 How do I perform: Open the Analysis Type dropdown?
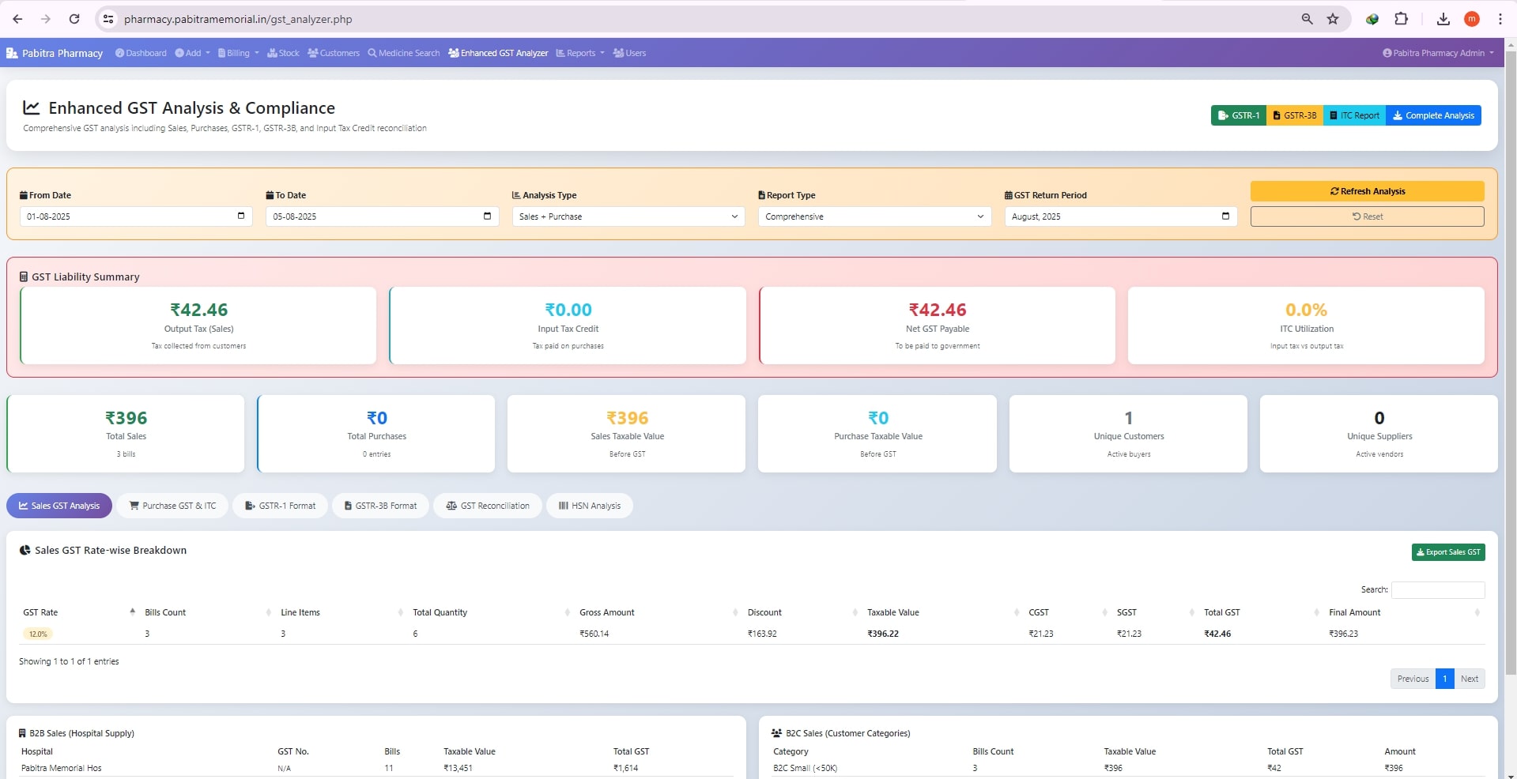(x=627, y=216)
